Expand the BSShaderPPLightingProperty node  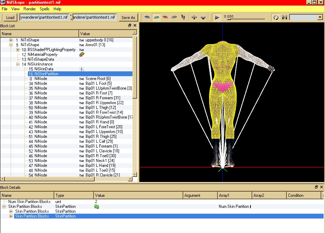pos(18,50)
